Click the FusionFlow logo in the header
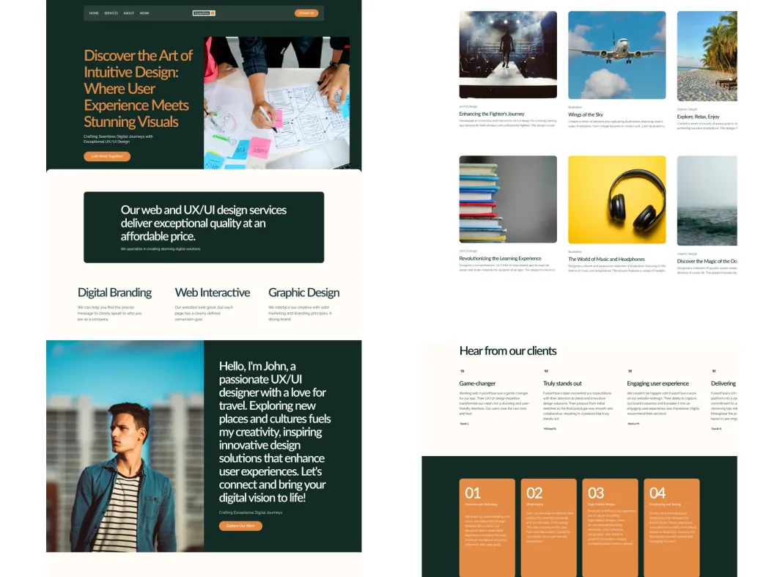 coord(204,13)
